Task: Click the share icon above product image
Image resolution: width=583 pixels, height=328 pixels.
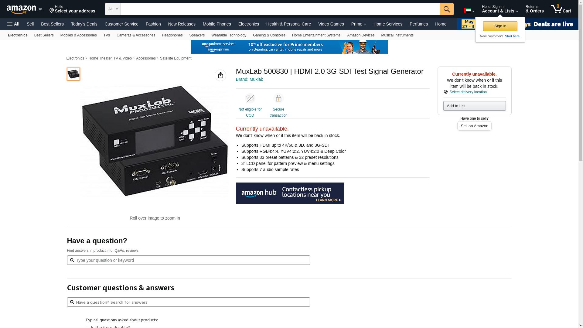Action: click(220, 75)
